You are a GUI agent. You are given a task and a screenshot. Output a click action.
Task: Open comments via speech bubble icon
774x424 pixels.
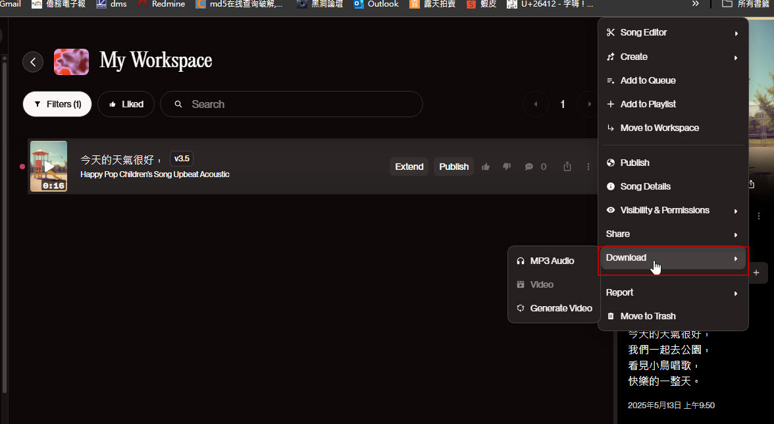529,167
